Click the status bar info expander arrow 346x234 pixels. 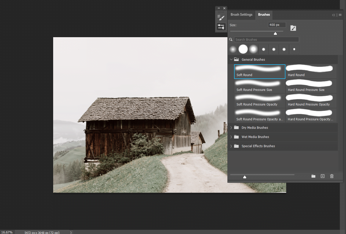(x=70, y=232)
